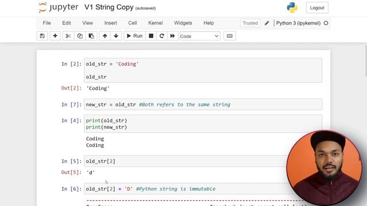Image resolution: width=367 pixels, height=206 pixels.
Task: Click the 'd' output text
Action: click(91, 173)
